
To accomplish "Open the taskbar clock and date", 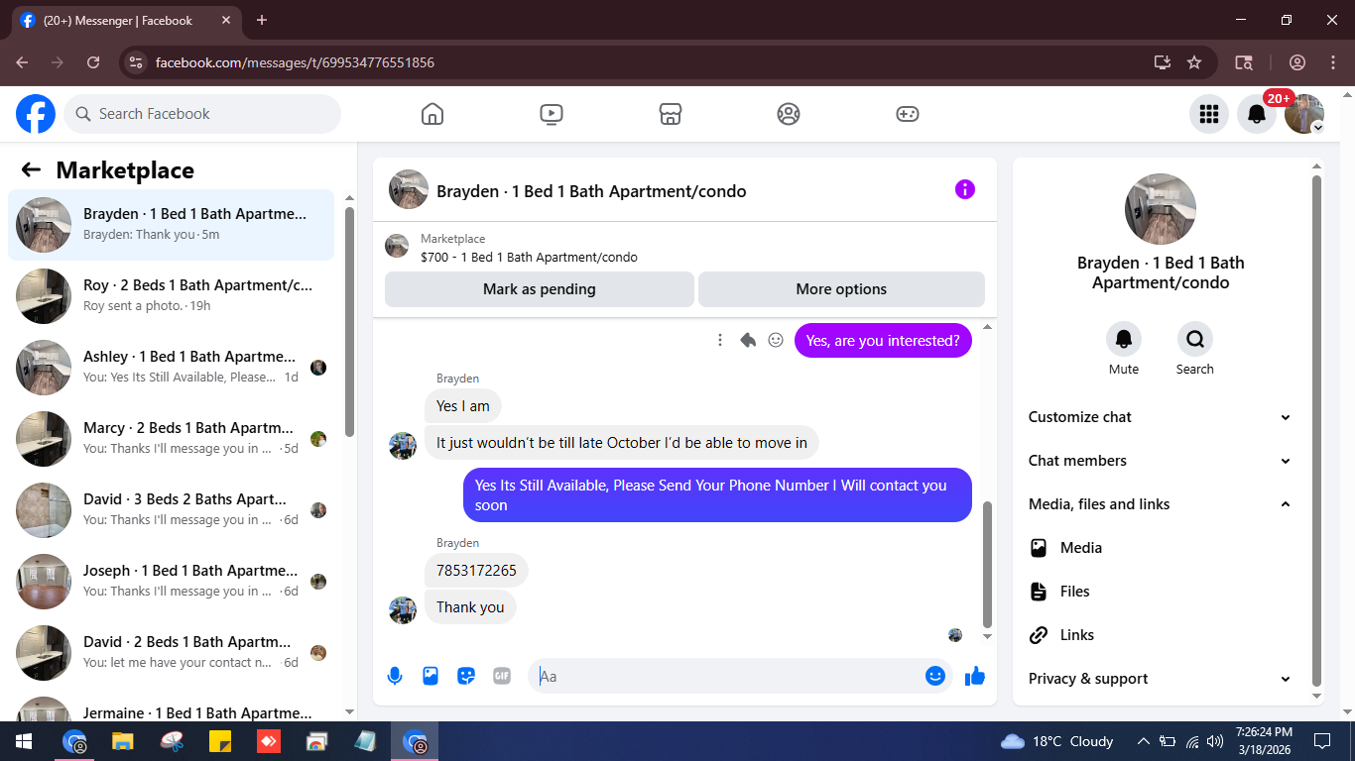I will [1264, 741].
